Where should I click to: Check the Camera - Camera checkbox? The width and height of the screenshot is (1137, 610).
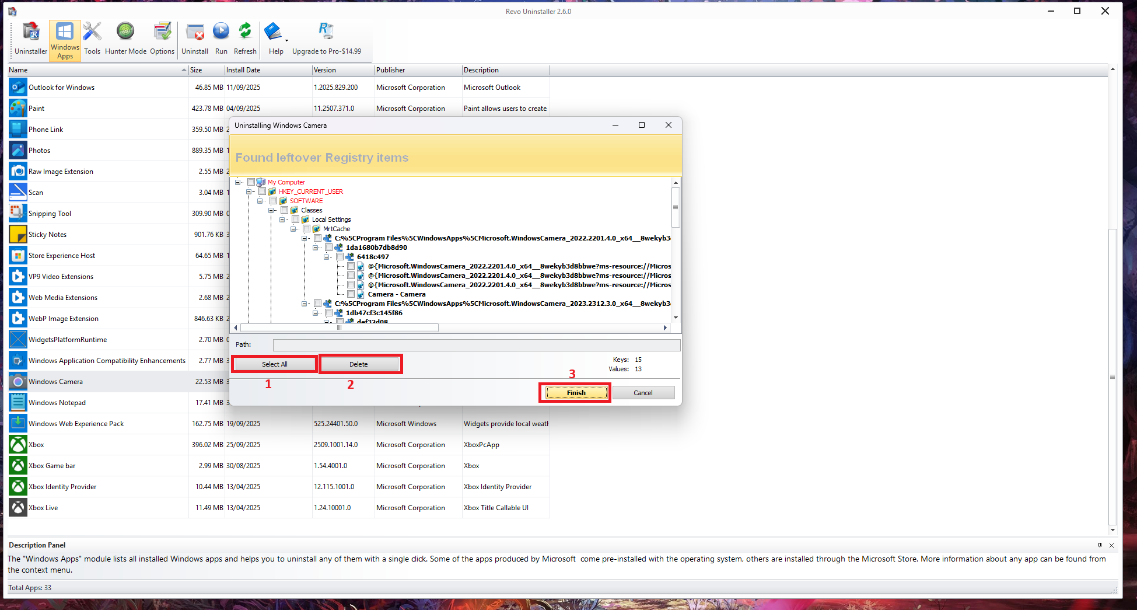(351, 294)
